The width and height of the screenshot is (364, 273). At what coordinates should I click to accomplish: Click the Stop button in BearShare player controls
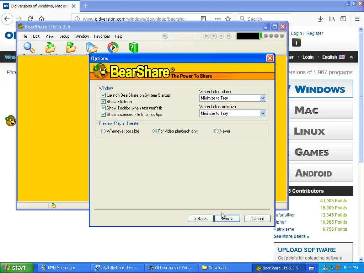pos(214,36)
